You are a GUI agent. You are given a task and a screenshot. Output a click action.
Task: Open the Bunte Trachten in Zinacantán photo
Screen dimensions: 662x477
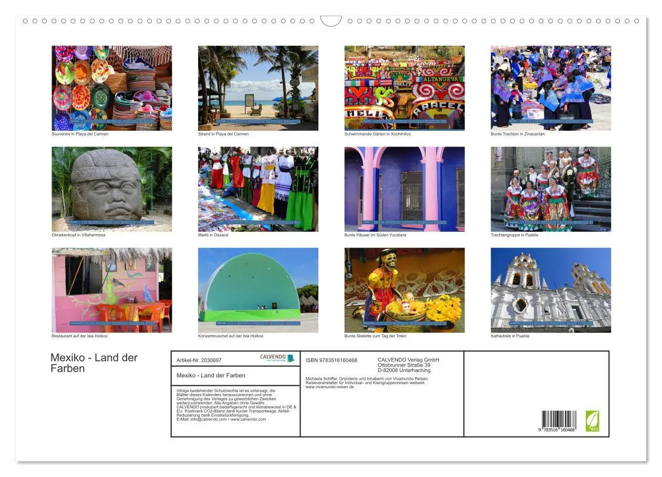click(551, 87)
